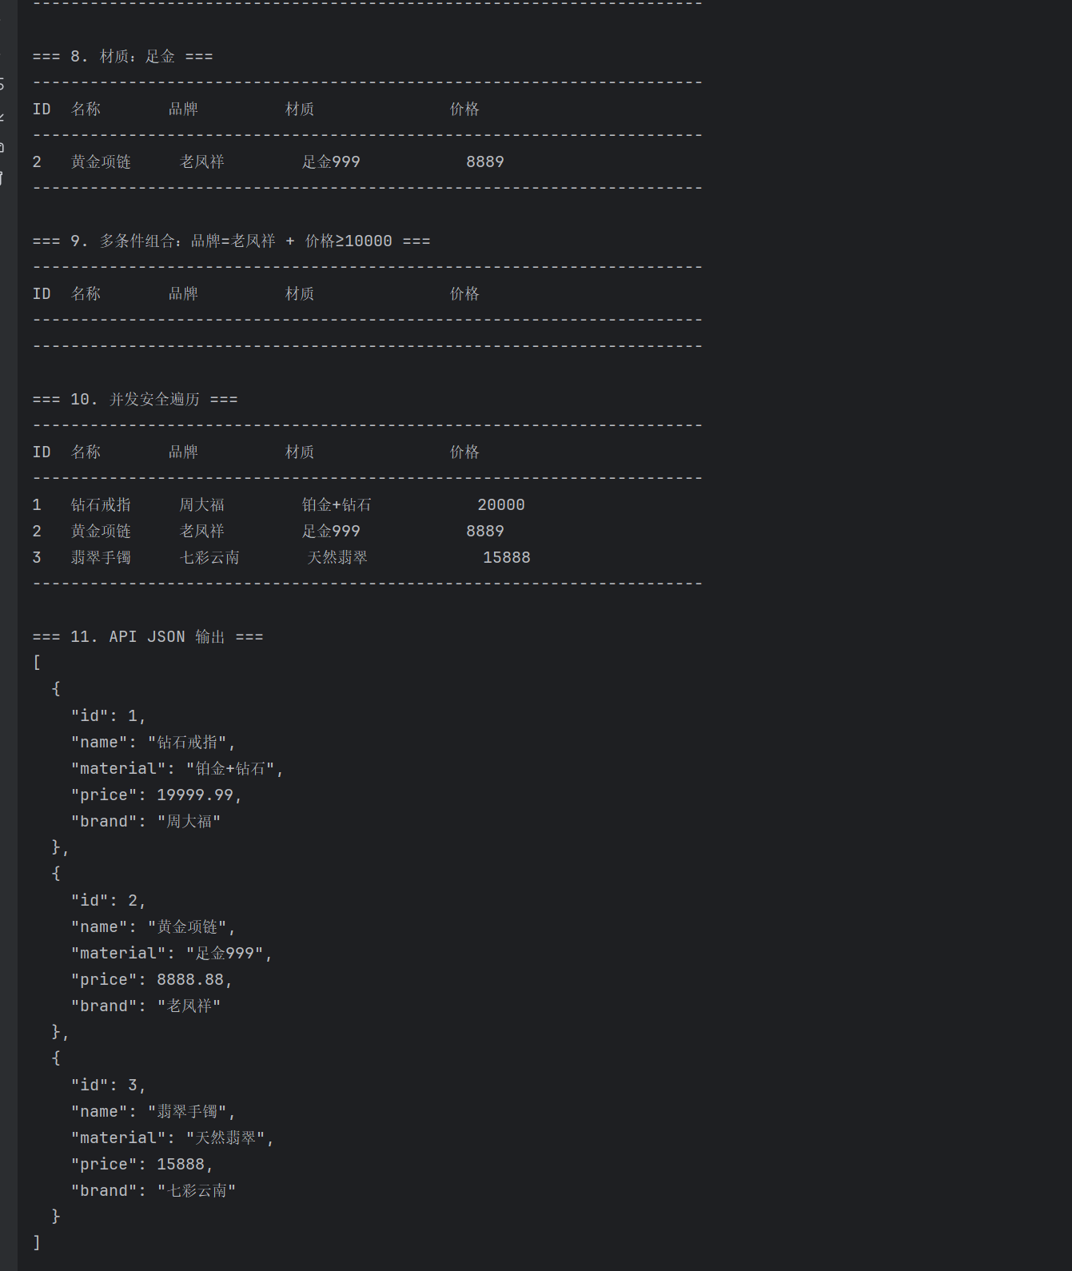The width and height of the screenshot is (1072, 1271).
Task: Click 七彩云南 in the section 10 table
Action: (209, 558)
